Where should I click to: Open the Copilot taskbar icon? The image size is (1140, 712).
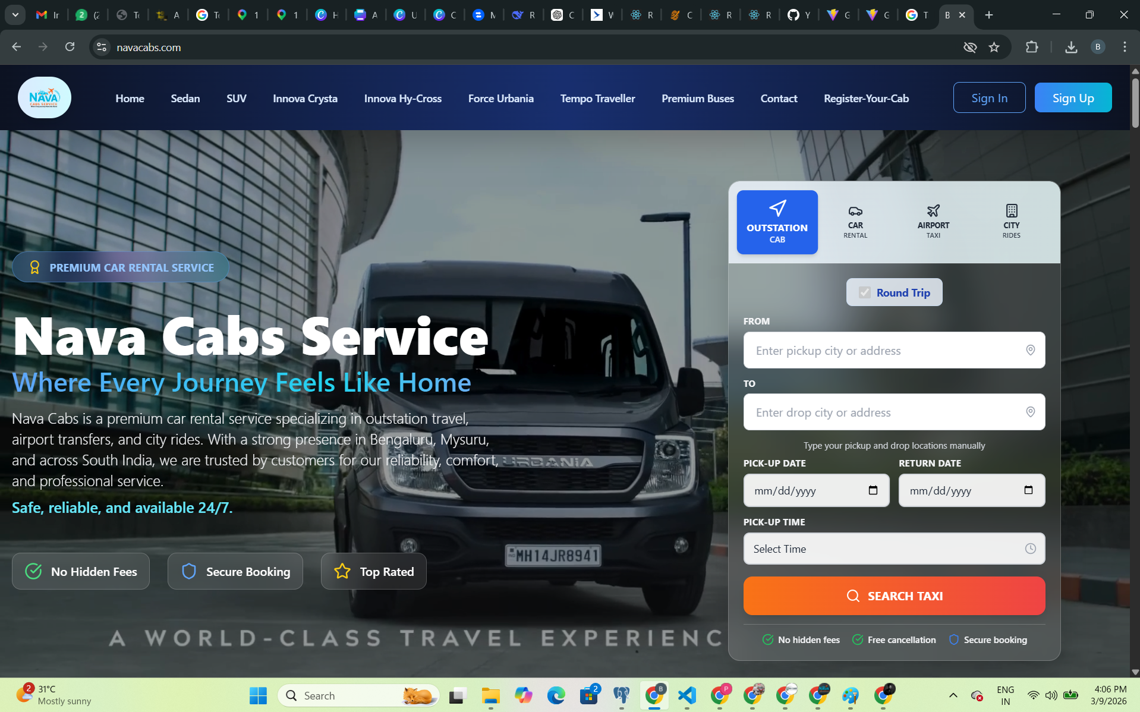523,695
